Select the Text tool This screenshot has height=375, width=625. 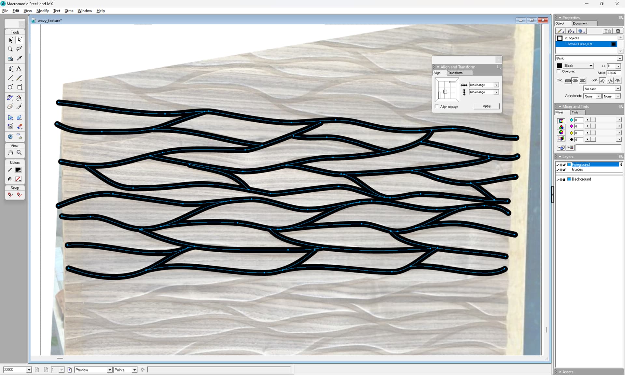coord(19,69)
